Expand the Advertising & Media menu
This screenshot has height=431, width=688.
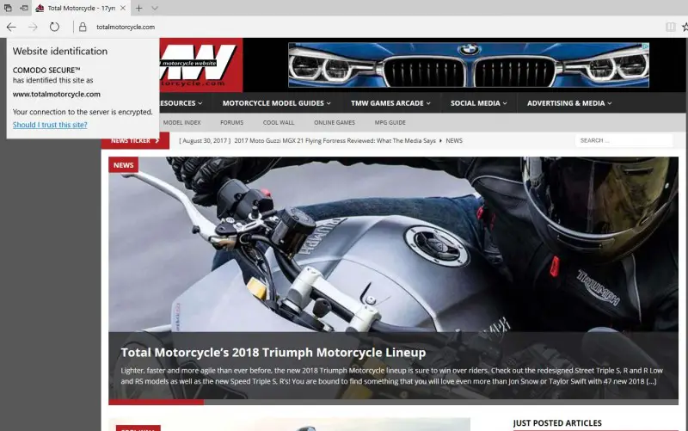(569, 103)
